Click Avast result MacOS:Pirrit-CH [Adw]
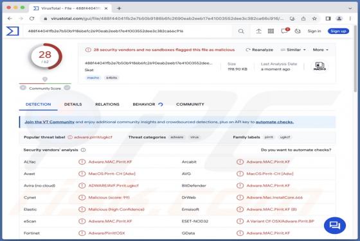This screenshot has width=360, height=241. pyautogui.click(x=112, y=174)
